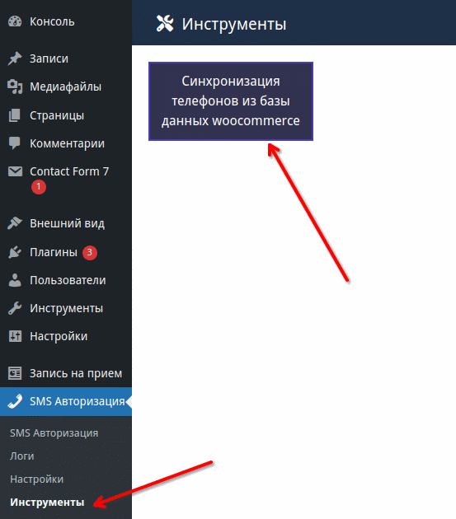Click the Комментарии speech bubble icon
Image resolution: width=456 pixels, height=519 pixels.
coord(15,143)
